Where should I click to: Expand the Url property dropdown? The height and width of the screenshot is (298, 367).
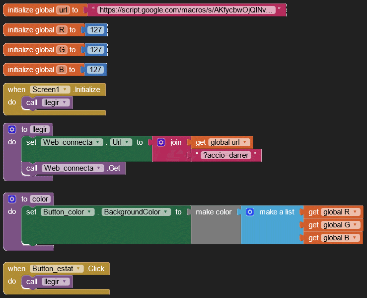pyautogui.click(x=128, y=142)
